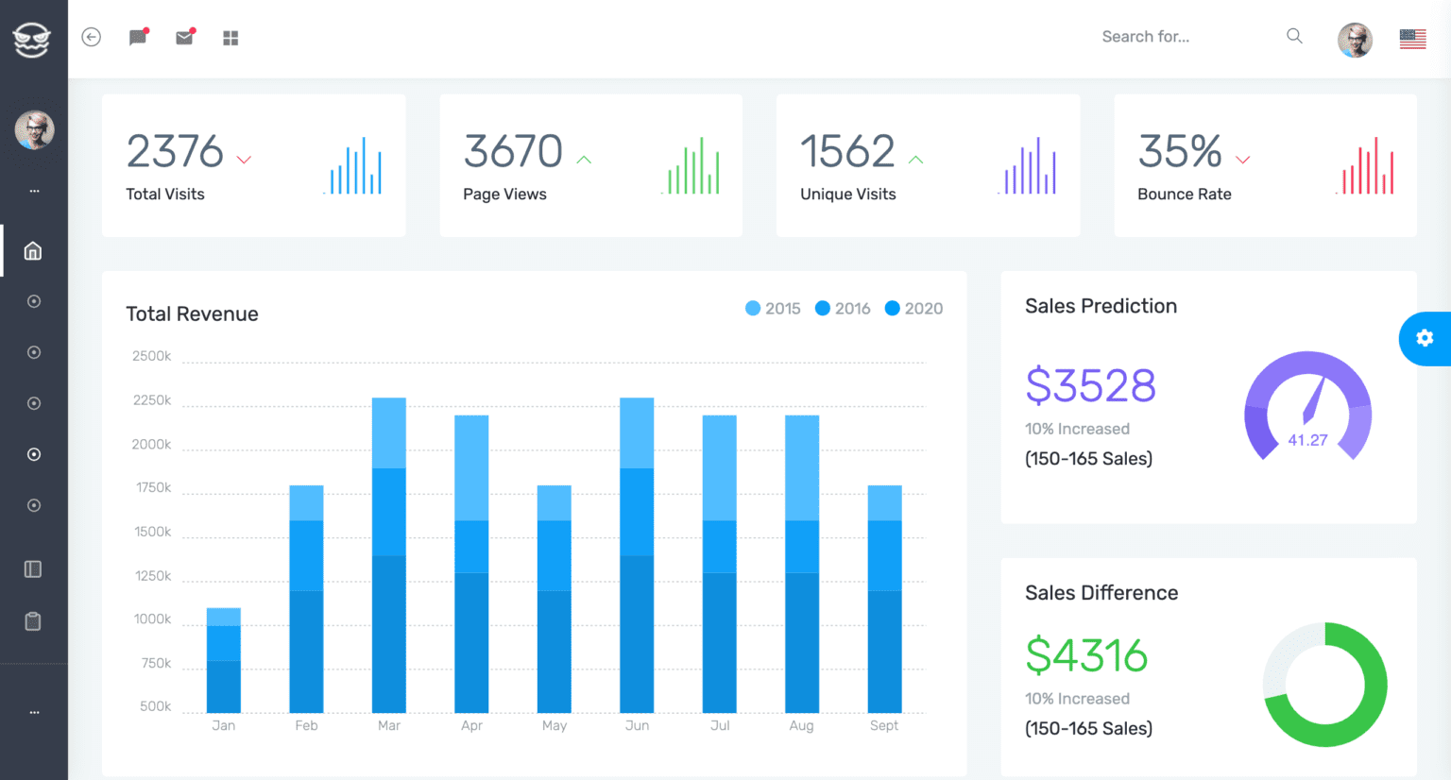Click the Sales Prediction amount link

[x=1090, y=385]
